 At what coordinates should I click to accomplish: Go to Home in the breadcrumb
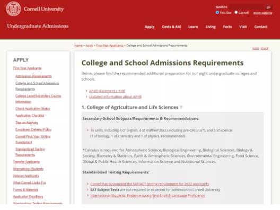click(78, 46)
